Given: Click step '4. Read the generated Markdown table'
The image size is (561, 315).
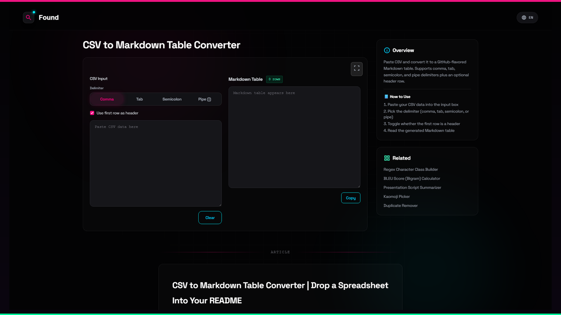Looking at the screenshot, I should (419, 131).
